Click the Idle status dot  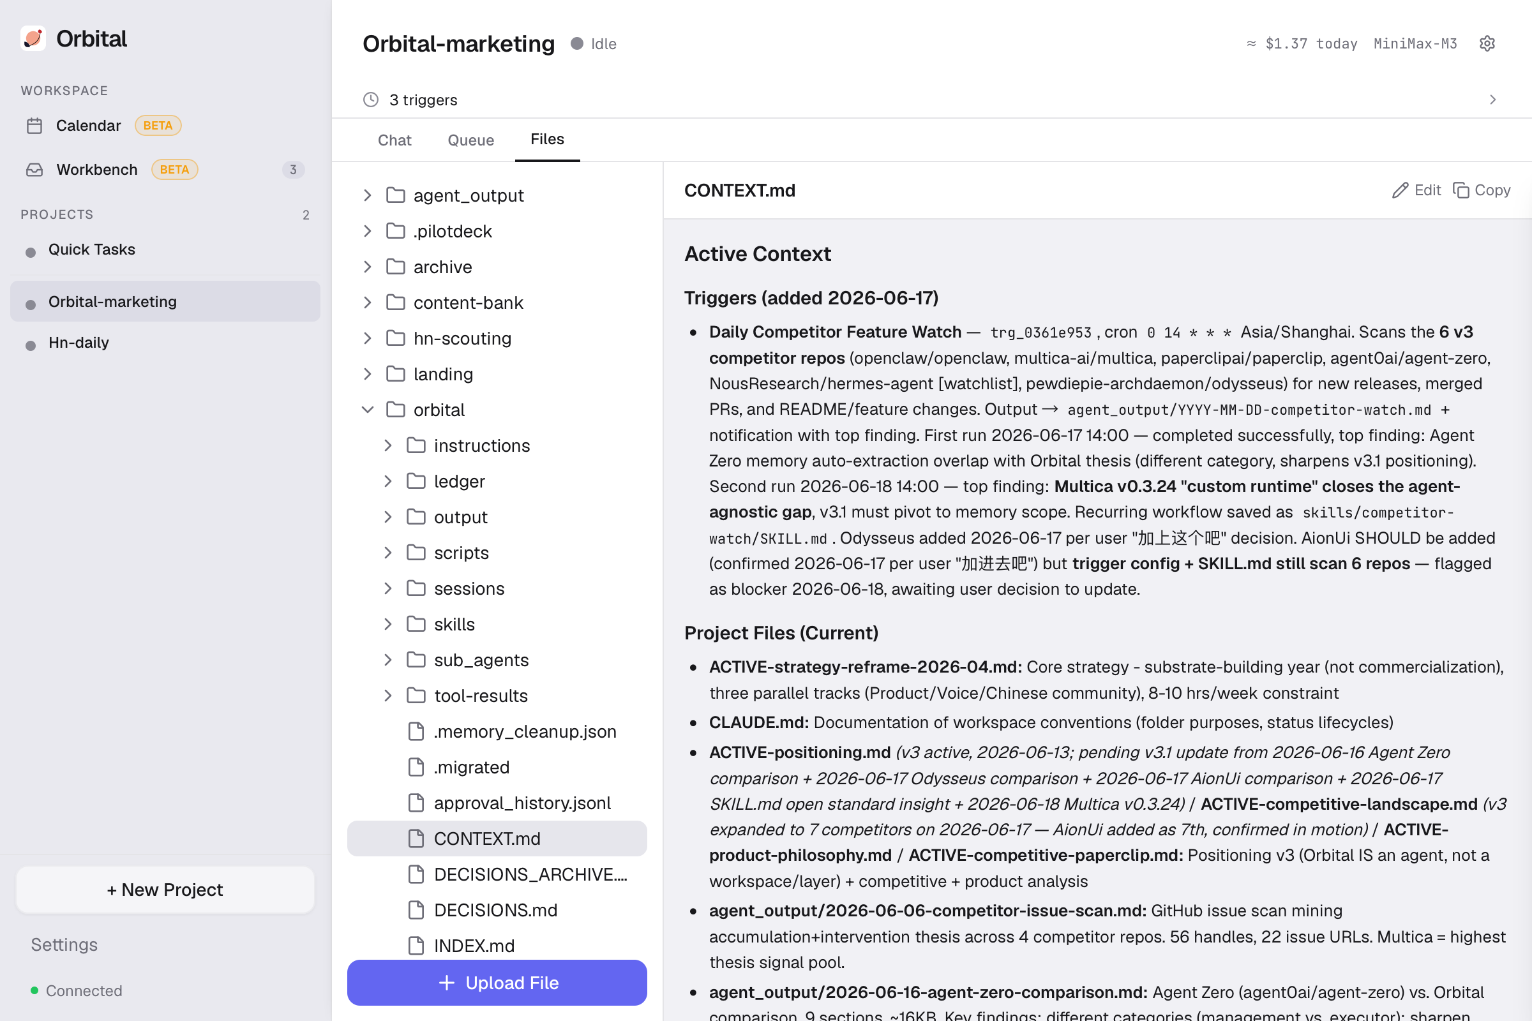coord(577,43)
